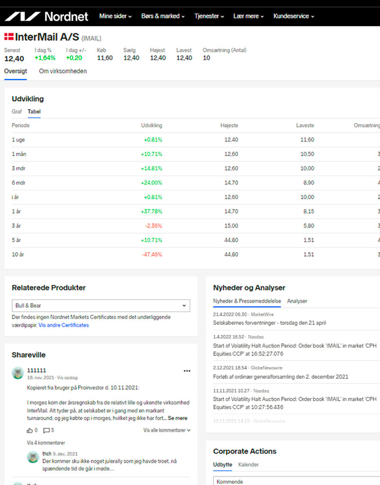Open news Selskabernes forventninger - torsdag den 21 april
The height and width of the screenshot is (485, 380).
270,323
